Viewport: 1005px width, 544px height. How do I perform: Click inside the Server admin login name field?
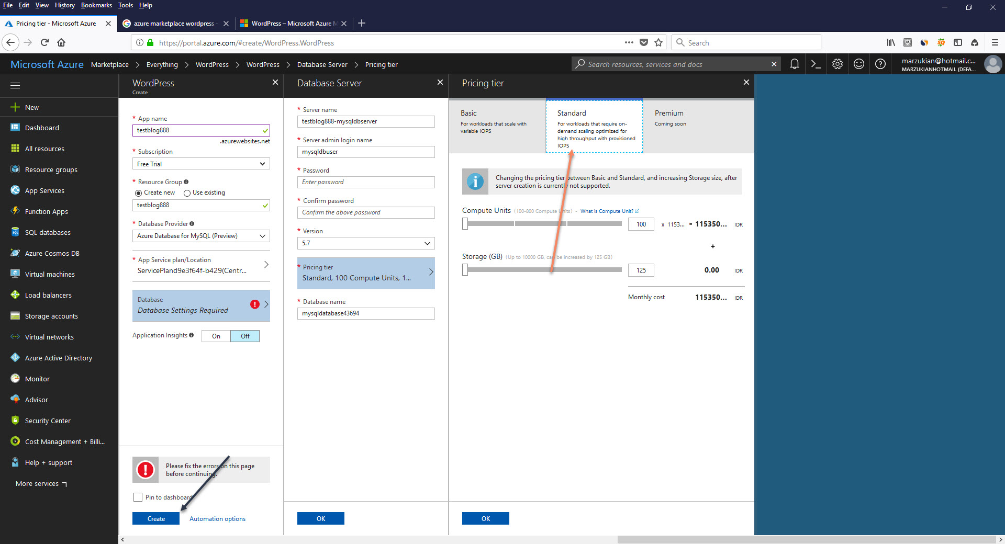(365, 152)
